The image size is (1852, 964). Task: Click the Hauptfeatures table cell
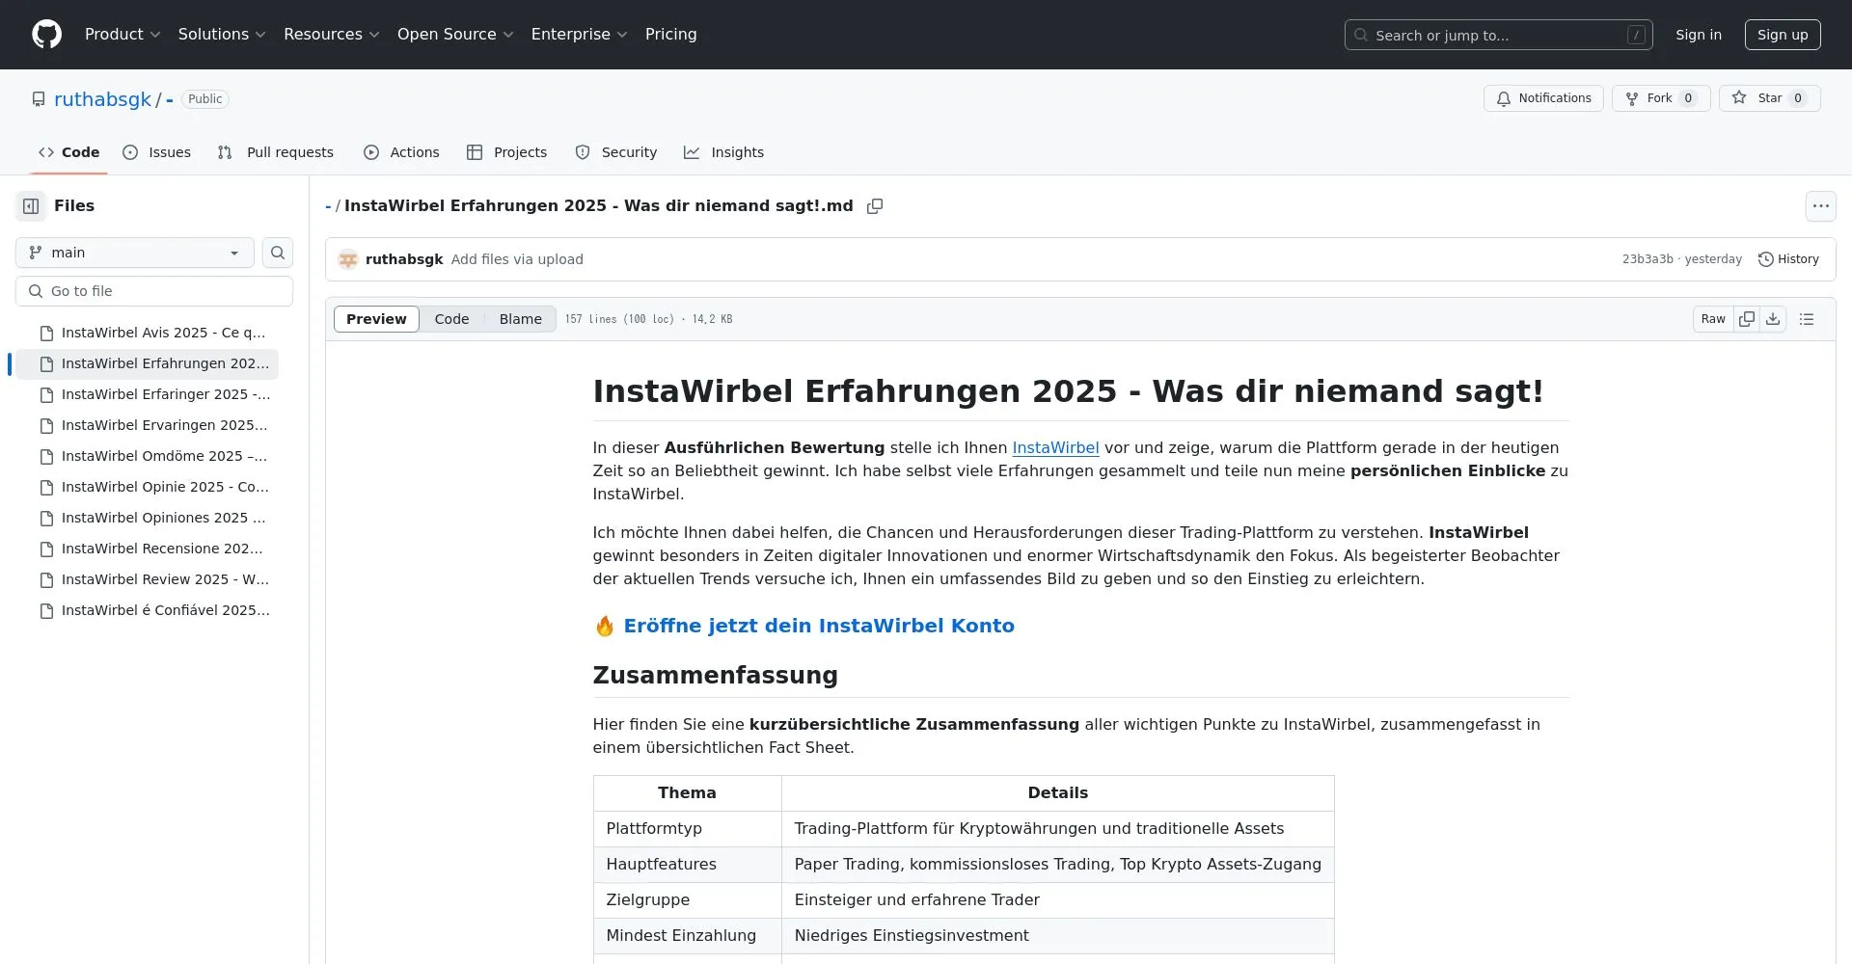tap(687, 865)
